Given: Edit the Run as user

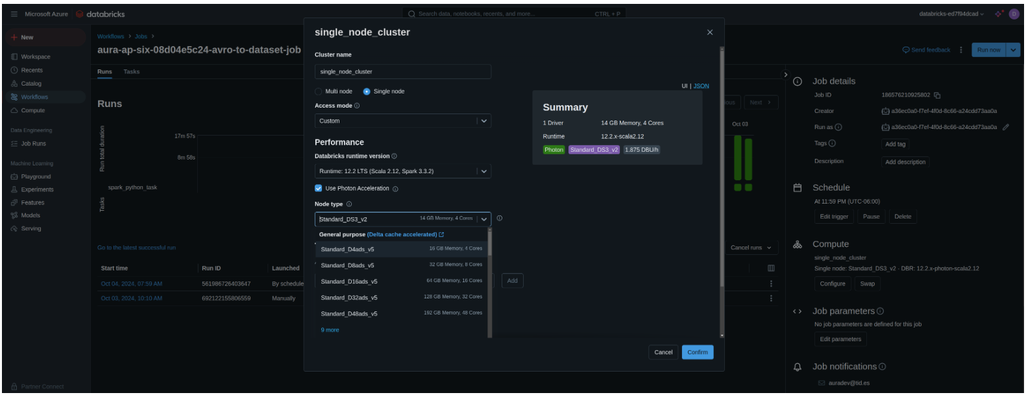Looking at the screenshot, I should tap(1006, 127).
